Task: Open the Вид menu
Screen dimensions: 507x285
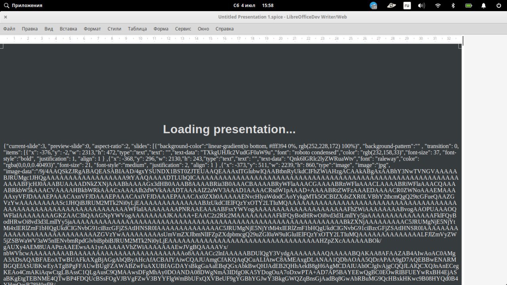Action: [x=49, y=29]
